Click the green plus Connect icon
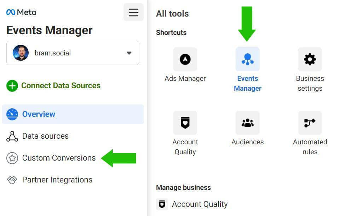346x216 pixels. point(12,86)
